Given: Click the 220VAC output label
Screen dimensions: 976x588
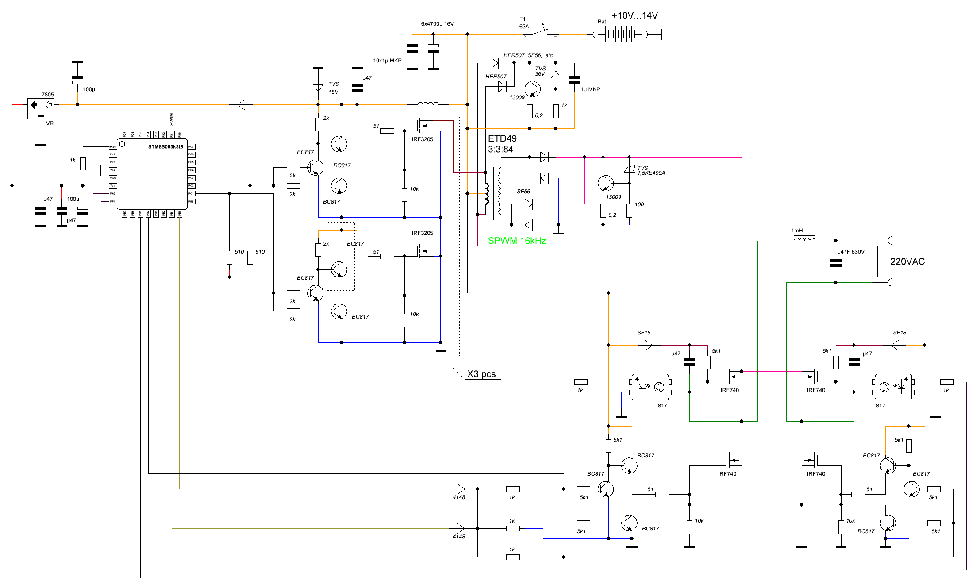Looking at the screenshot, I should coord(907,261).
